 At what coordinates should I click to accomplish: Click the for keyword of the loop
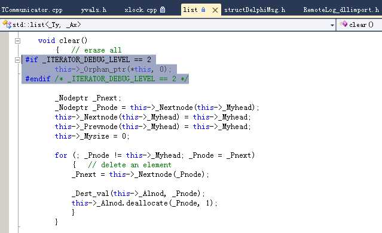tap(60, 155)
